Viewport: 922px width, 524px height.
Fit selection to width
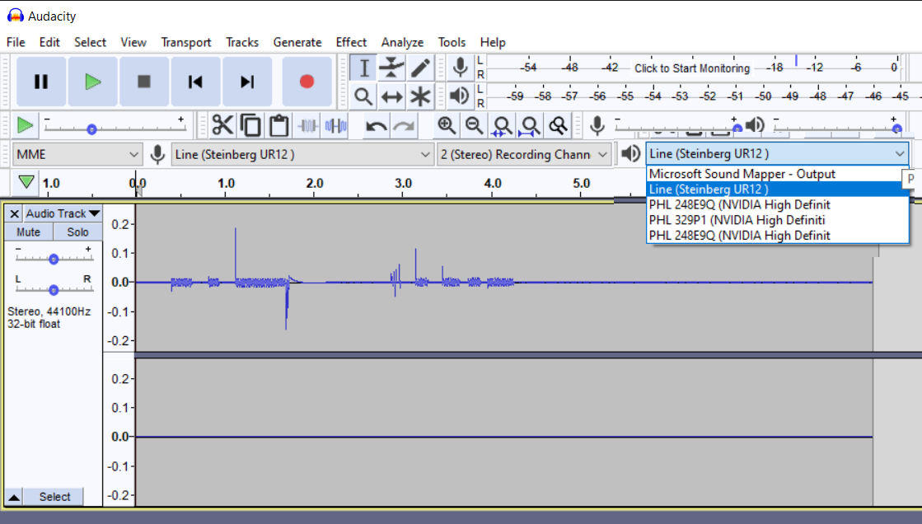502,125
